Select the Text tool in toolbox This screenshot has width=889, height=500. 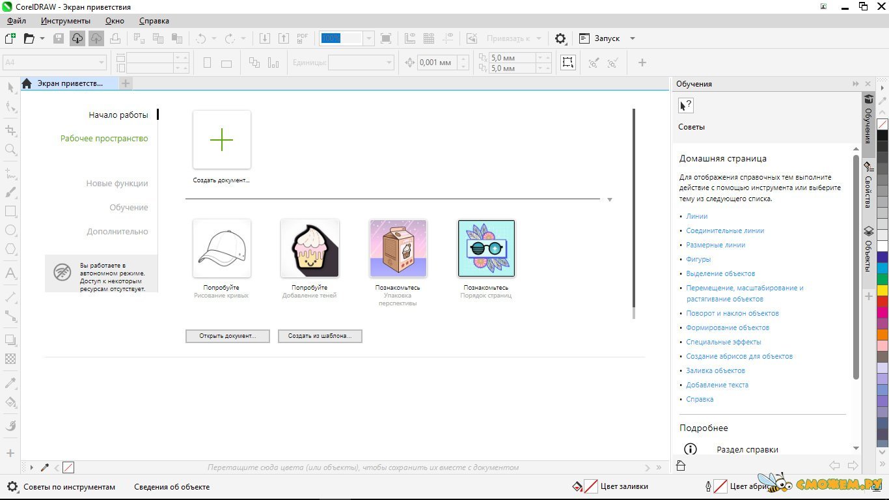pos(10,273)
